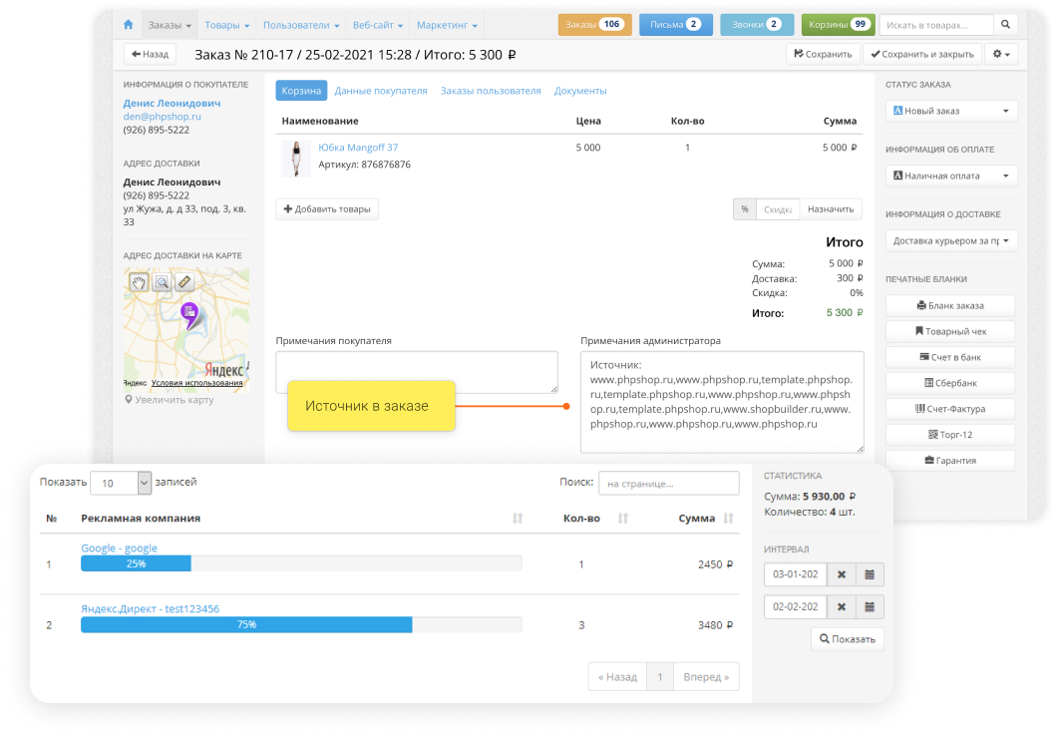This screenshot has width=1057, height=737.
Task: Expand the Доставка курьером delivery dropdown
Action: 951,240
